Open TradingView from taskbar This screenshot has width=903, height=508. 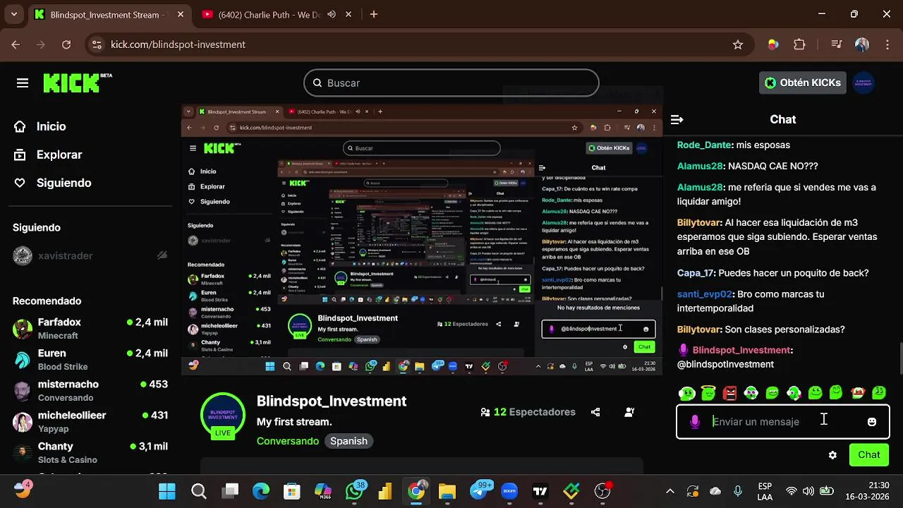(x=540, y=492)
